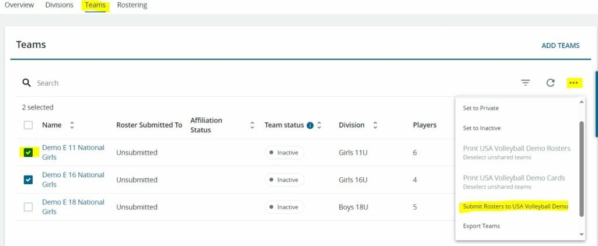Sort by Division column arrows

(x=375, y=125)
